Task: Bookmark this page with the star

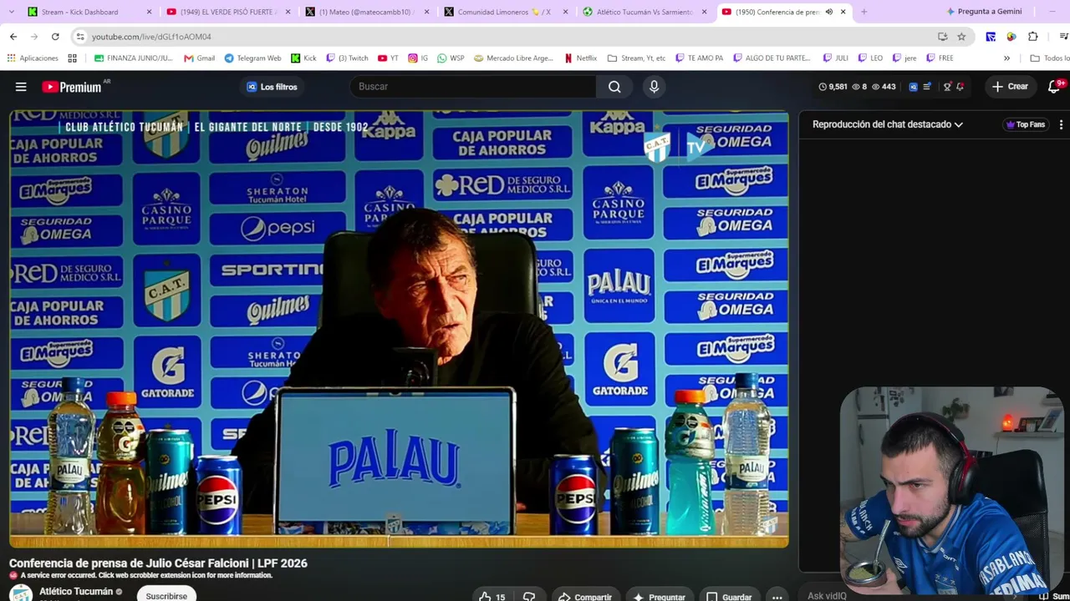Action: (x=961, y=37)
